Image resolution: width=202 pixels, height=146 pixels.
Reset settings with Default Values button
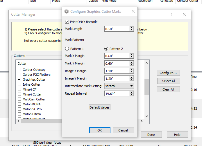click(x=100, y=107)
